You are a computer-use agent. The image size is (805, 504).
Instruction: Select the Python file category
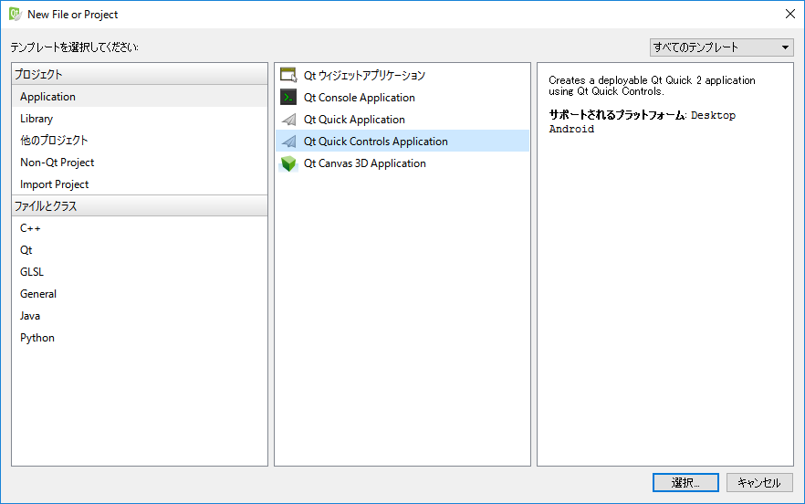click(139, 338)
